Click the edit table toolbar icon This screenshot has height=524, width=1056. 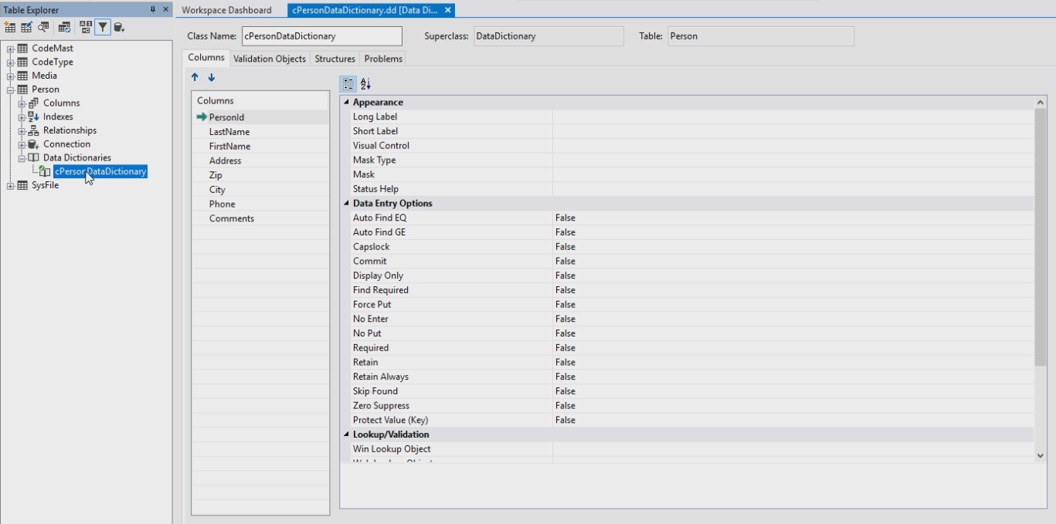pyautogui.click(x=27, y=27)
